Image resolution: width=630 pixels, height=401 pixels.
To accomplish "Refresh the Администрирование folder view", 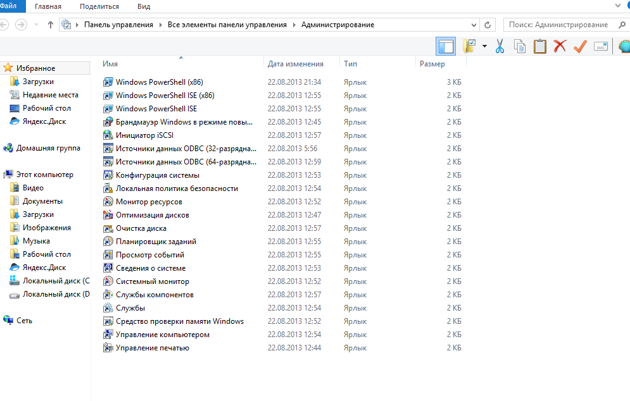I will click(488, 25).
